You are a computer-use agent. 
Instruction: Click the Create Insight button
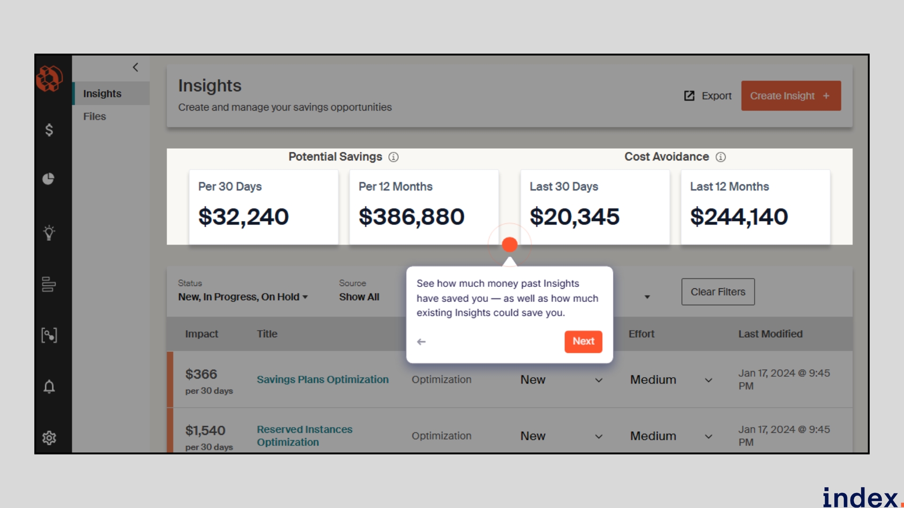pos(791,96)
